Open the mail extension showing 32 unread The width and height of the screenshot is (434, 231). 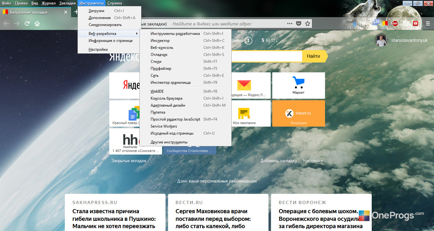point(376,23)
